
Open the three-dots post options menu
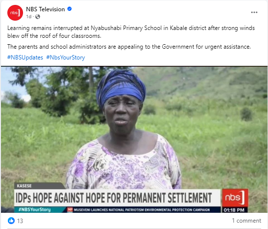coord(254,12)
